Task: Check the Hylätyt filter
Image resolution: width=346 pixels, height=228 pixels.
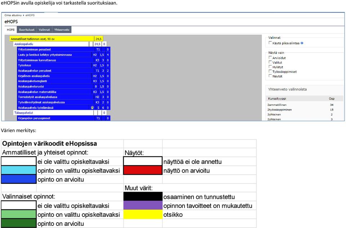Action: click(270, 67)
